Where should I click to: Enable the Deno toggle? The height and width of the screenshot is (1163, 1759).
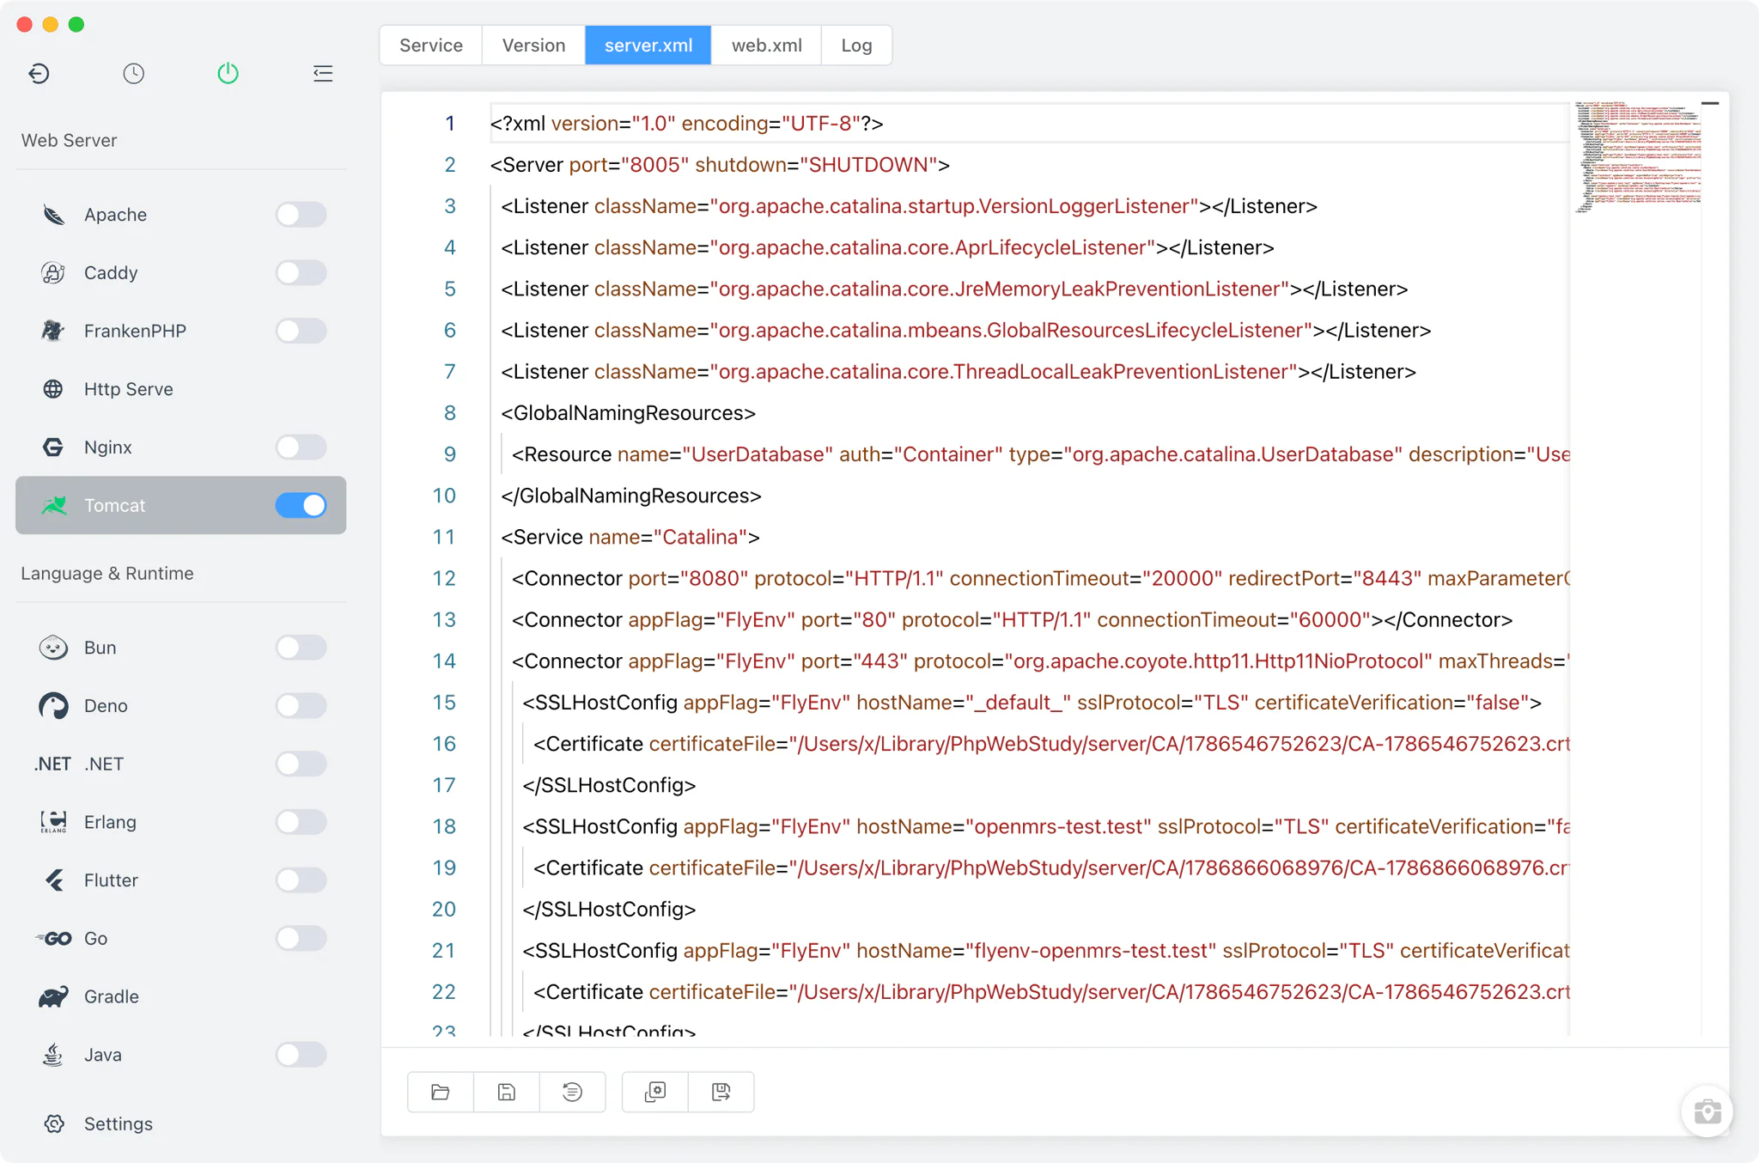tap(301, 706)
